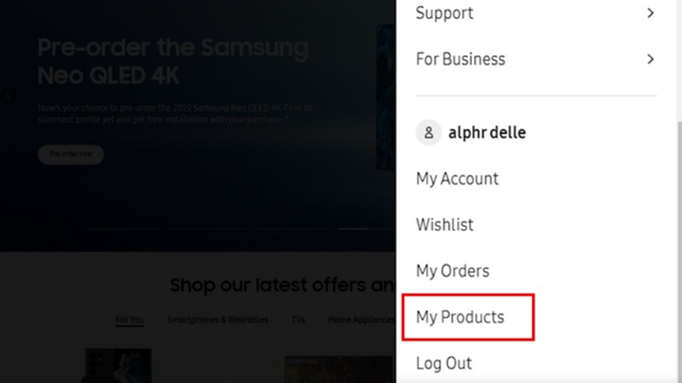
Task: Click the user profile icon beside alphr delle
Action: [430, 133]
